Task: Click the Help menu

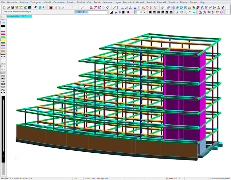Action: coord(202,2)
